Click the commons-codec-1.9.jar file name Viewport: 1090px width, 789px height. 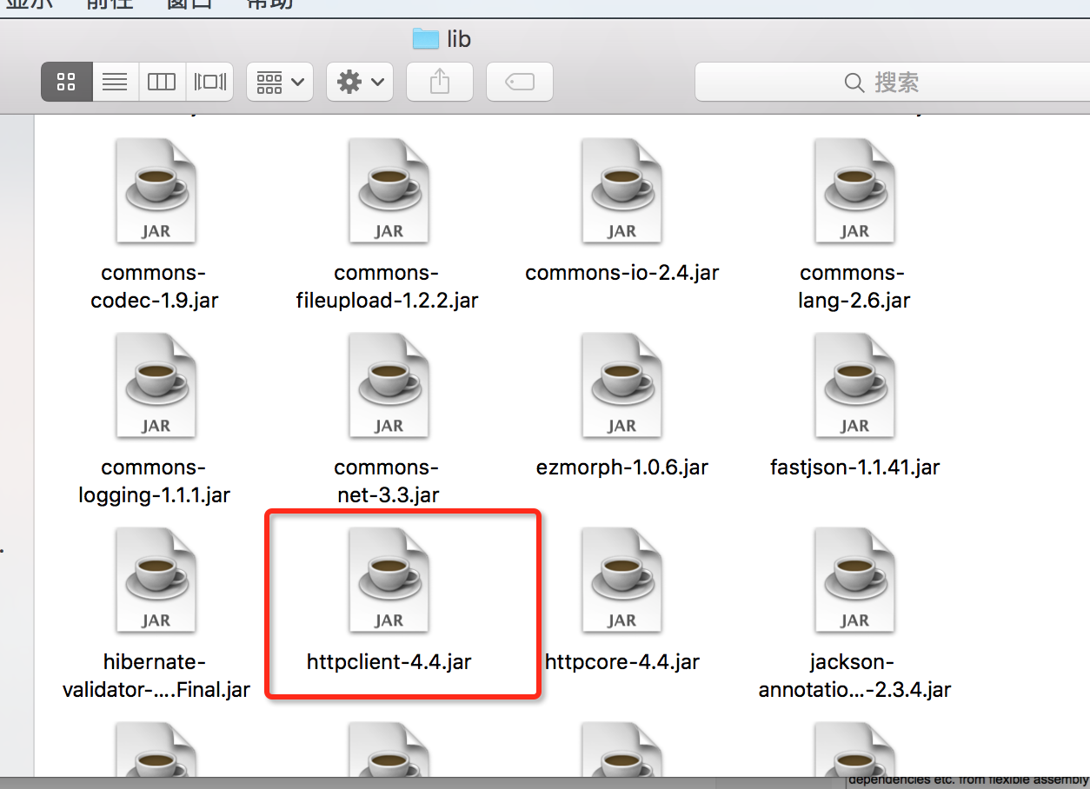click(x=155, y=287)
